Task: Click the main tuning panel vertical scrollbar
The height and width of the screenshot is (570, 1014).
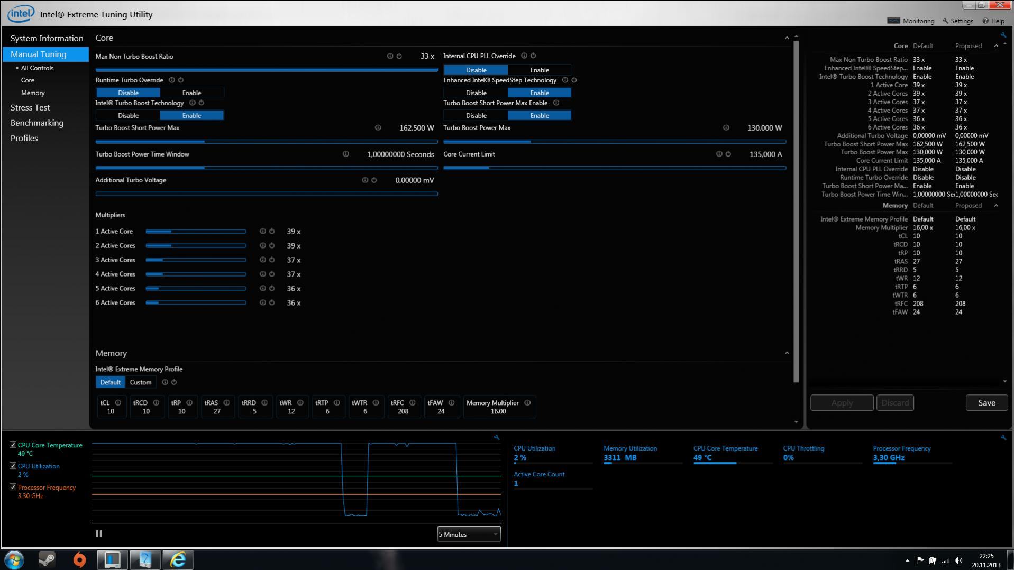Action: [x=796, y=212]
